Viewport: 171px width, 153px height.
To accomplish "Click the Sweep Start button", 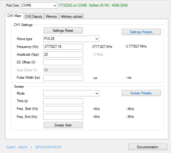I will pos(63,125).
